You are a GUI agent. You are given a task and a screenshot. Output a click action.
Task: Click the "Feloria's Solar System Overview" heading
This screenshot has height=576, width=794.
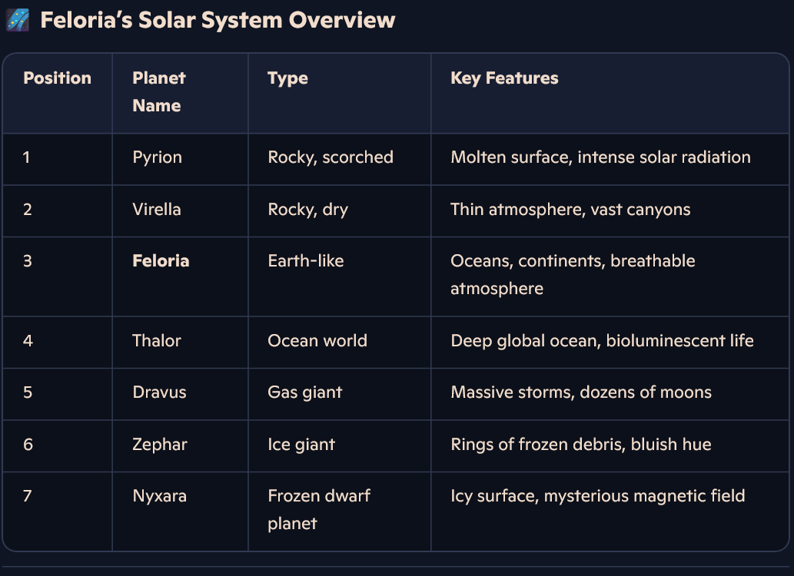(218, 20)
